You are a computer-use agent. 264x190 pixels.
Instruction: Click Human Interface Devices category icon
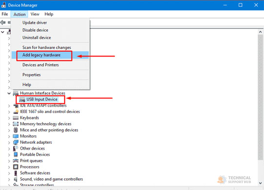[x=16, y=94]
